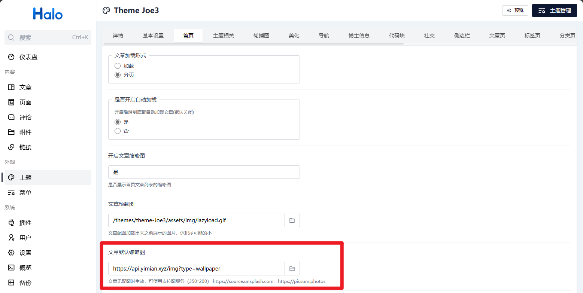Choose 否 to disable auto-load
The image size is (583, 293).
118,131
